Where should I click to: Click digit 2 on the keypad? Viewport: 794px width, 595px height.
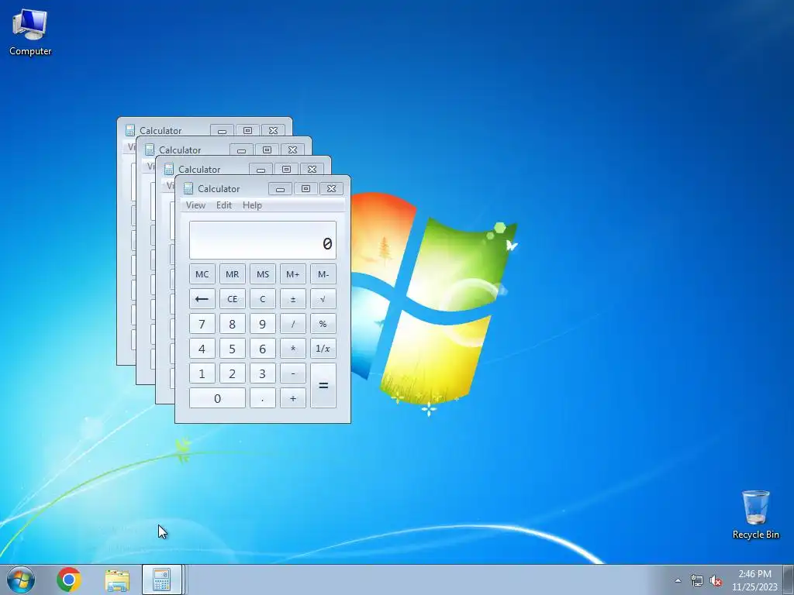pyautogui.click(x=233, y=373)
